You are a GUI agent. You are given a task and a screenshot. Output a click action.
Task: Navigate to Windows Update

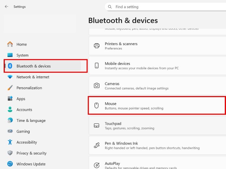tap(31, 164)
